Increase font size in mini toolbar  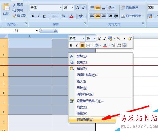(99, 39)
